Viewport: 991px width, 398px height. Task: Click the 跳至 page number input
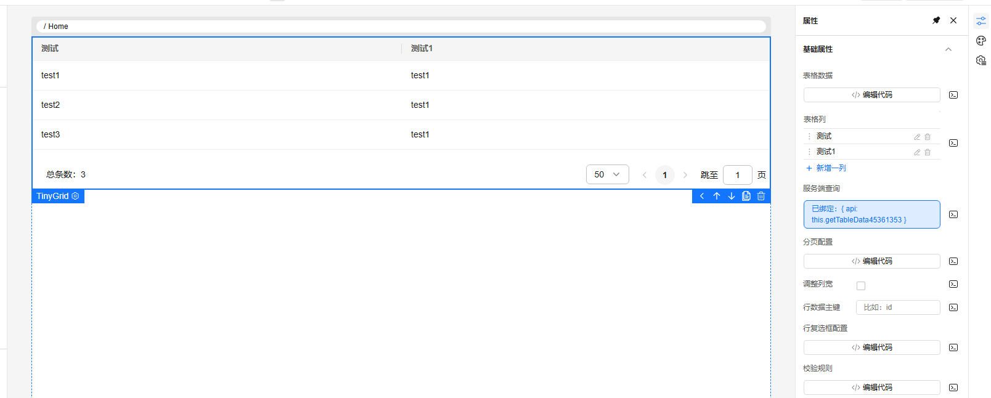[x=737, y=175]
